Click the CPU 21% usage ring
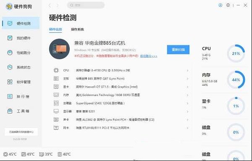 236,53
